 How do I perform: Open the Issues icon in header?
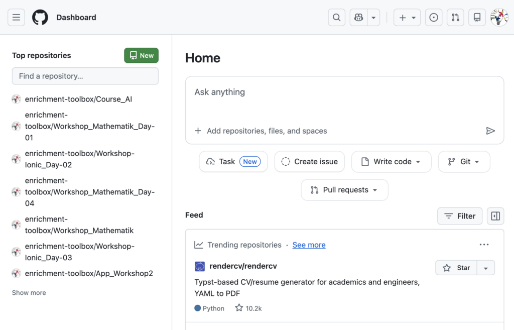coord(434,18)
